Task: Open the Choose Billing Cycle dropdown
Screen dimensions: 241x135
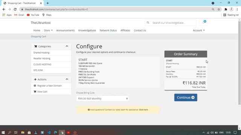Action: [x=103, y=99]
